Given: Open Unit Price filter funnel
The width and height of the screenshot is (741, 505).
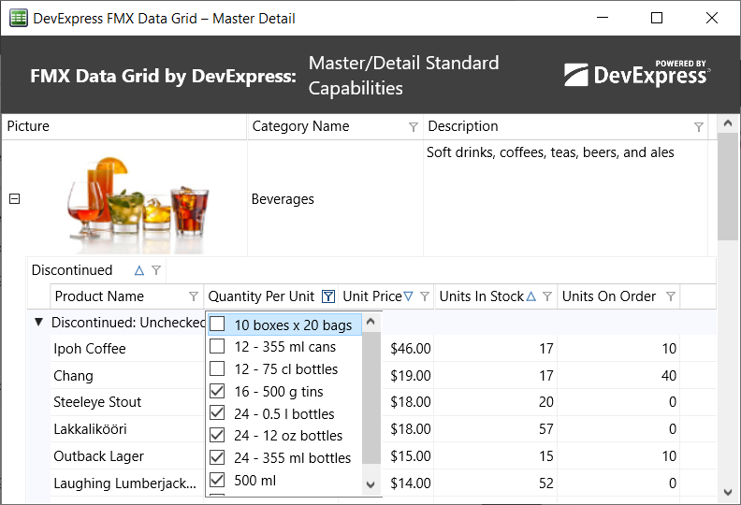Looking at the screenshot, I should (425, 296).
